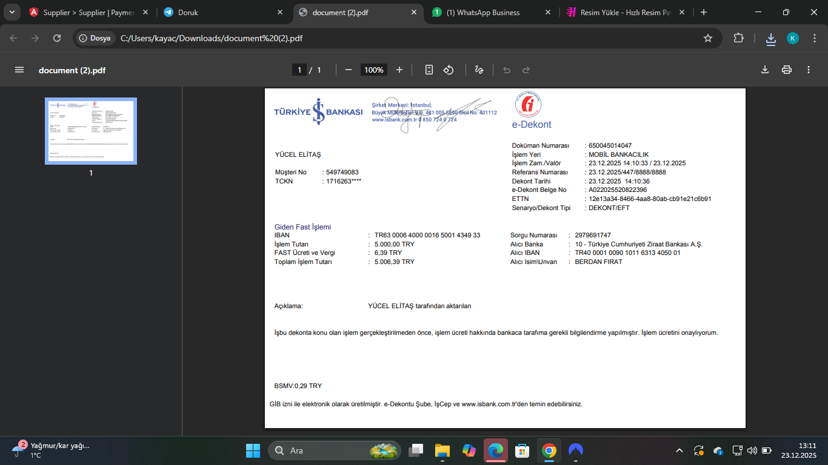This screenshot has width=828, height=465.
Task: Click the 100% zoom level field
Action: [374, 70]
